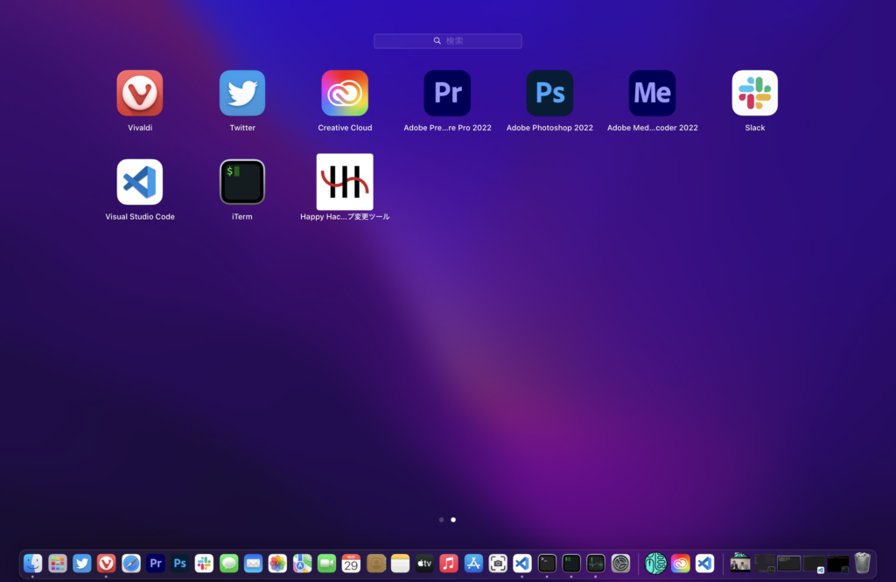
Task: Open Creative Cloud in the Launchpad grid
Action: tap(345, 93)
